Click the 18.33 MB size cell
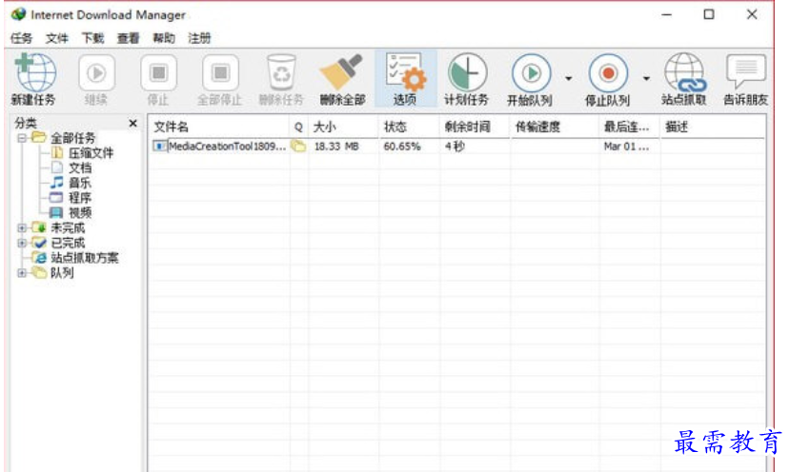 (x=336, y=147)
